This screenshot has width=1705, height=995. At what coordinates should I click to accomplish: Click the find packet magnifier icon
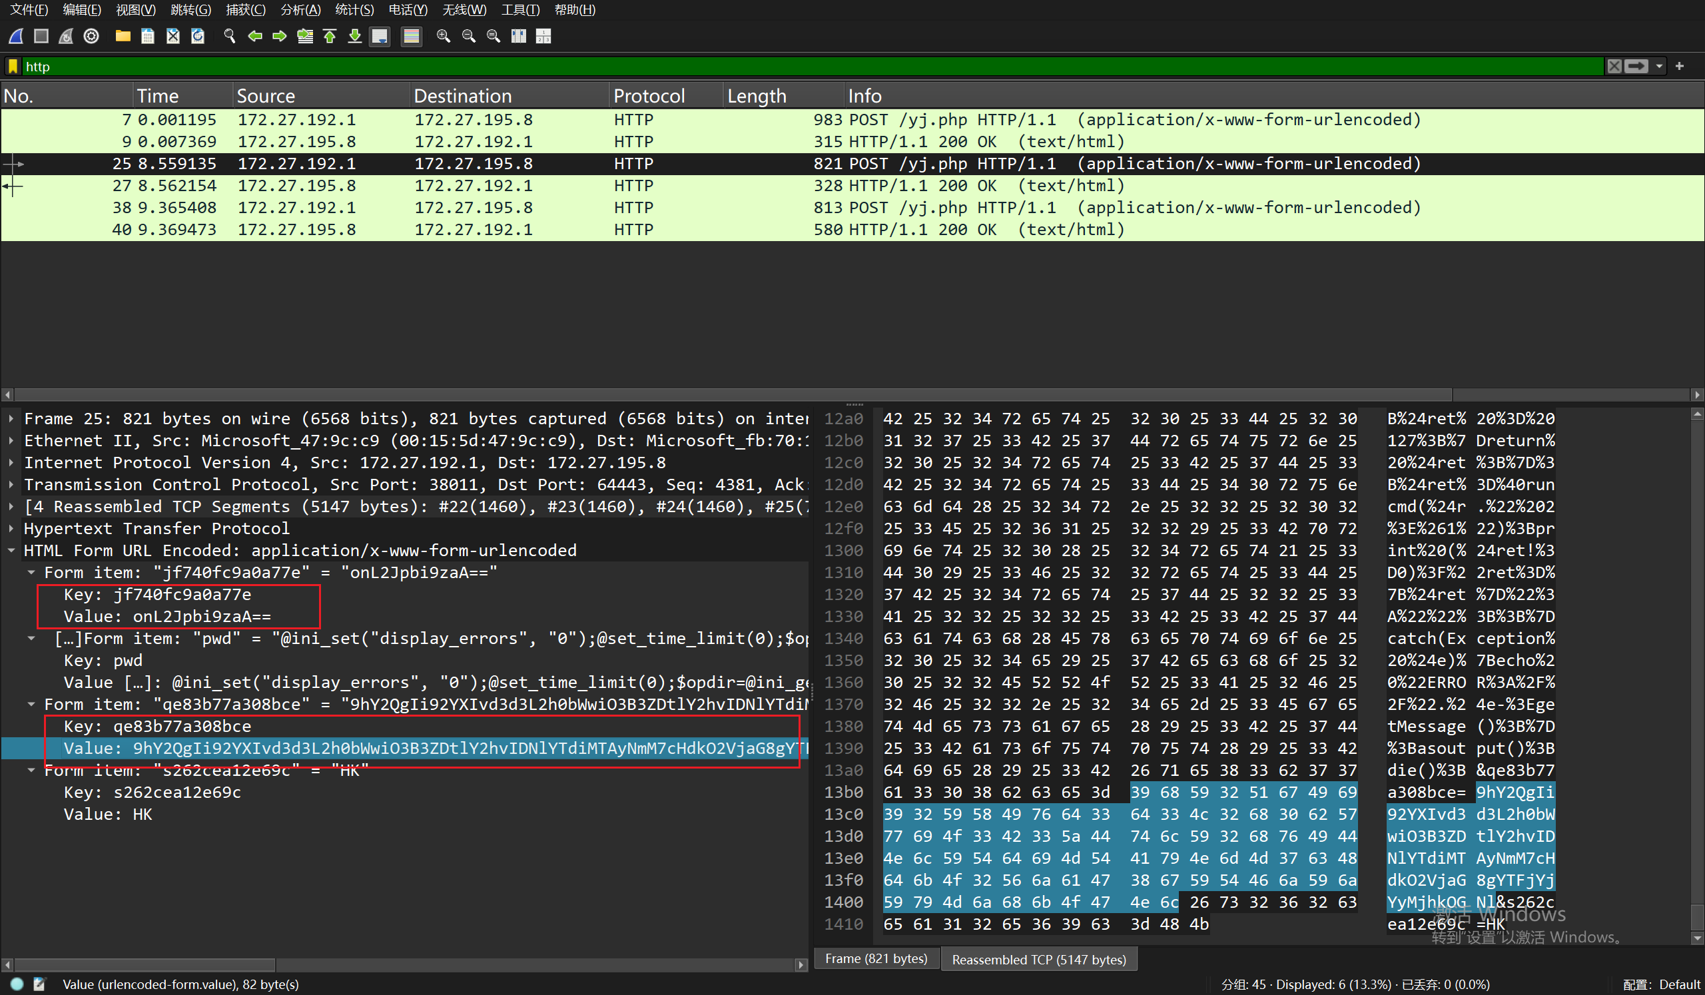pyautogui.click(x=229, y=36)
